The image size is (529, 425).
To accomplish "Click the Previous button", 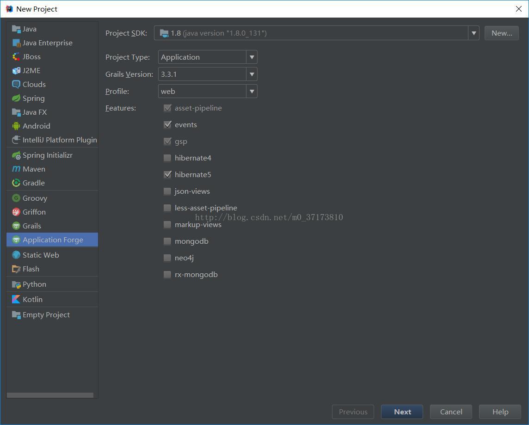I will coord(353,412).
